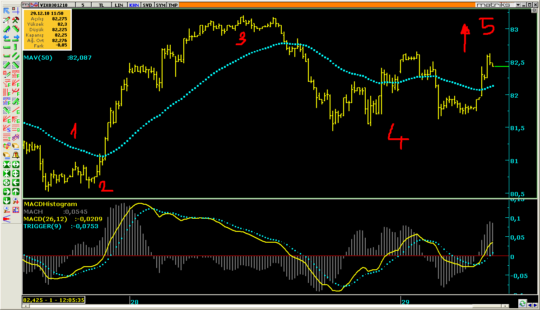Image resolution: width=540 pixels, height=310 pixels.
Task: Click the blue left arrow icon
Action: tap(7, 38)
